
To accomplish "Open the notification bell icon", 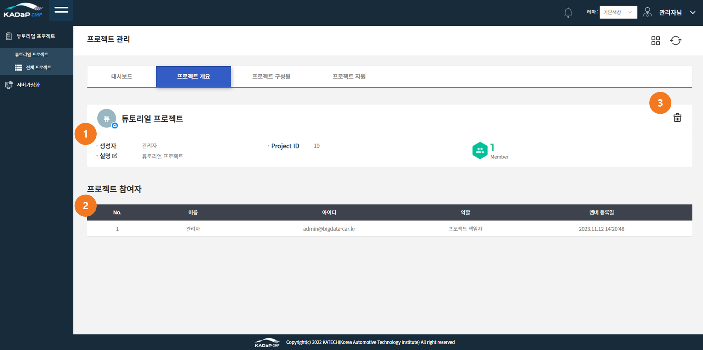I will coord(568,13).
